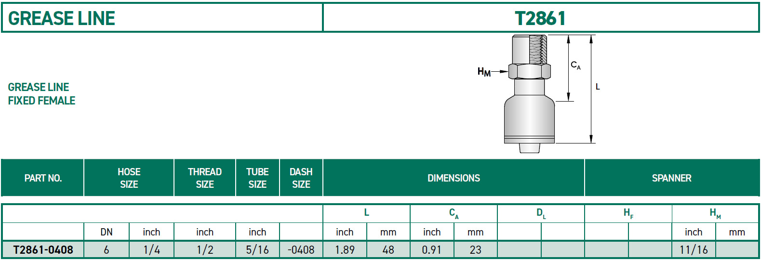Image resolution: width=761 pixels, height=260 pixels.
Task: Click the HOSE SIZE column header
Action: tap(129, 178)
